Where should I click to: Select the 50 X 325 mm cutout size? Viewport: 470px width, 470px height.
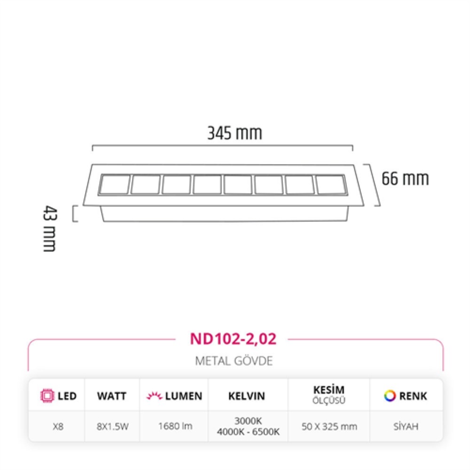[329, 426]
